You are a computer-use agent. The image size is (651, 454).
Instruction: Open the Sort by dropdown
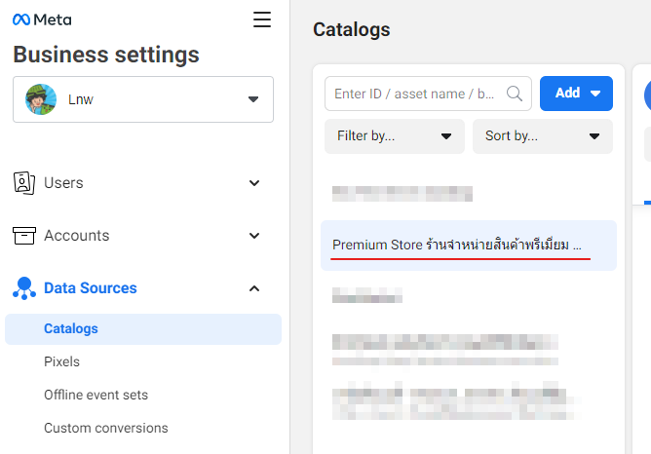pyautogui.click(x=542, y=136)
